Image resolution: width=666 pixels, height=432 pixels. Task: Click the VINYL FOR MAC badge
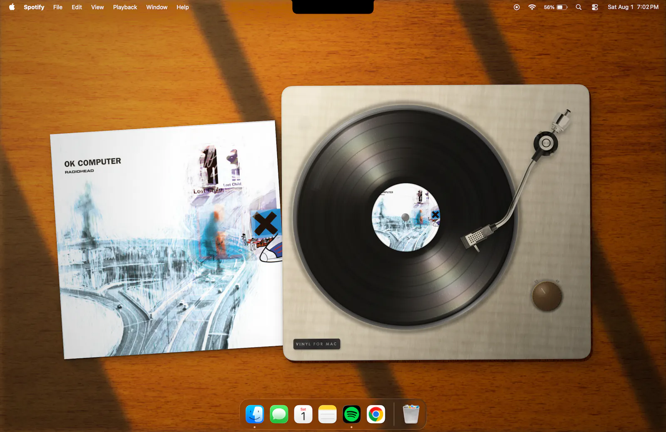[x=317, y=344]
